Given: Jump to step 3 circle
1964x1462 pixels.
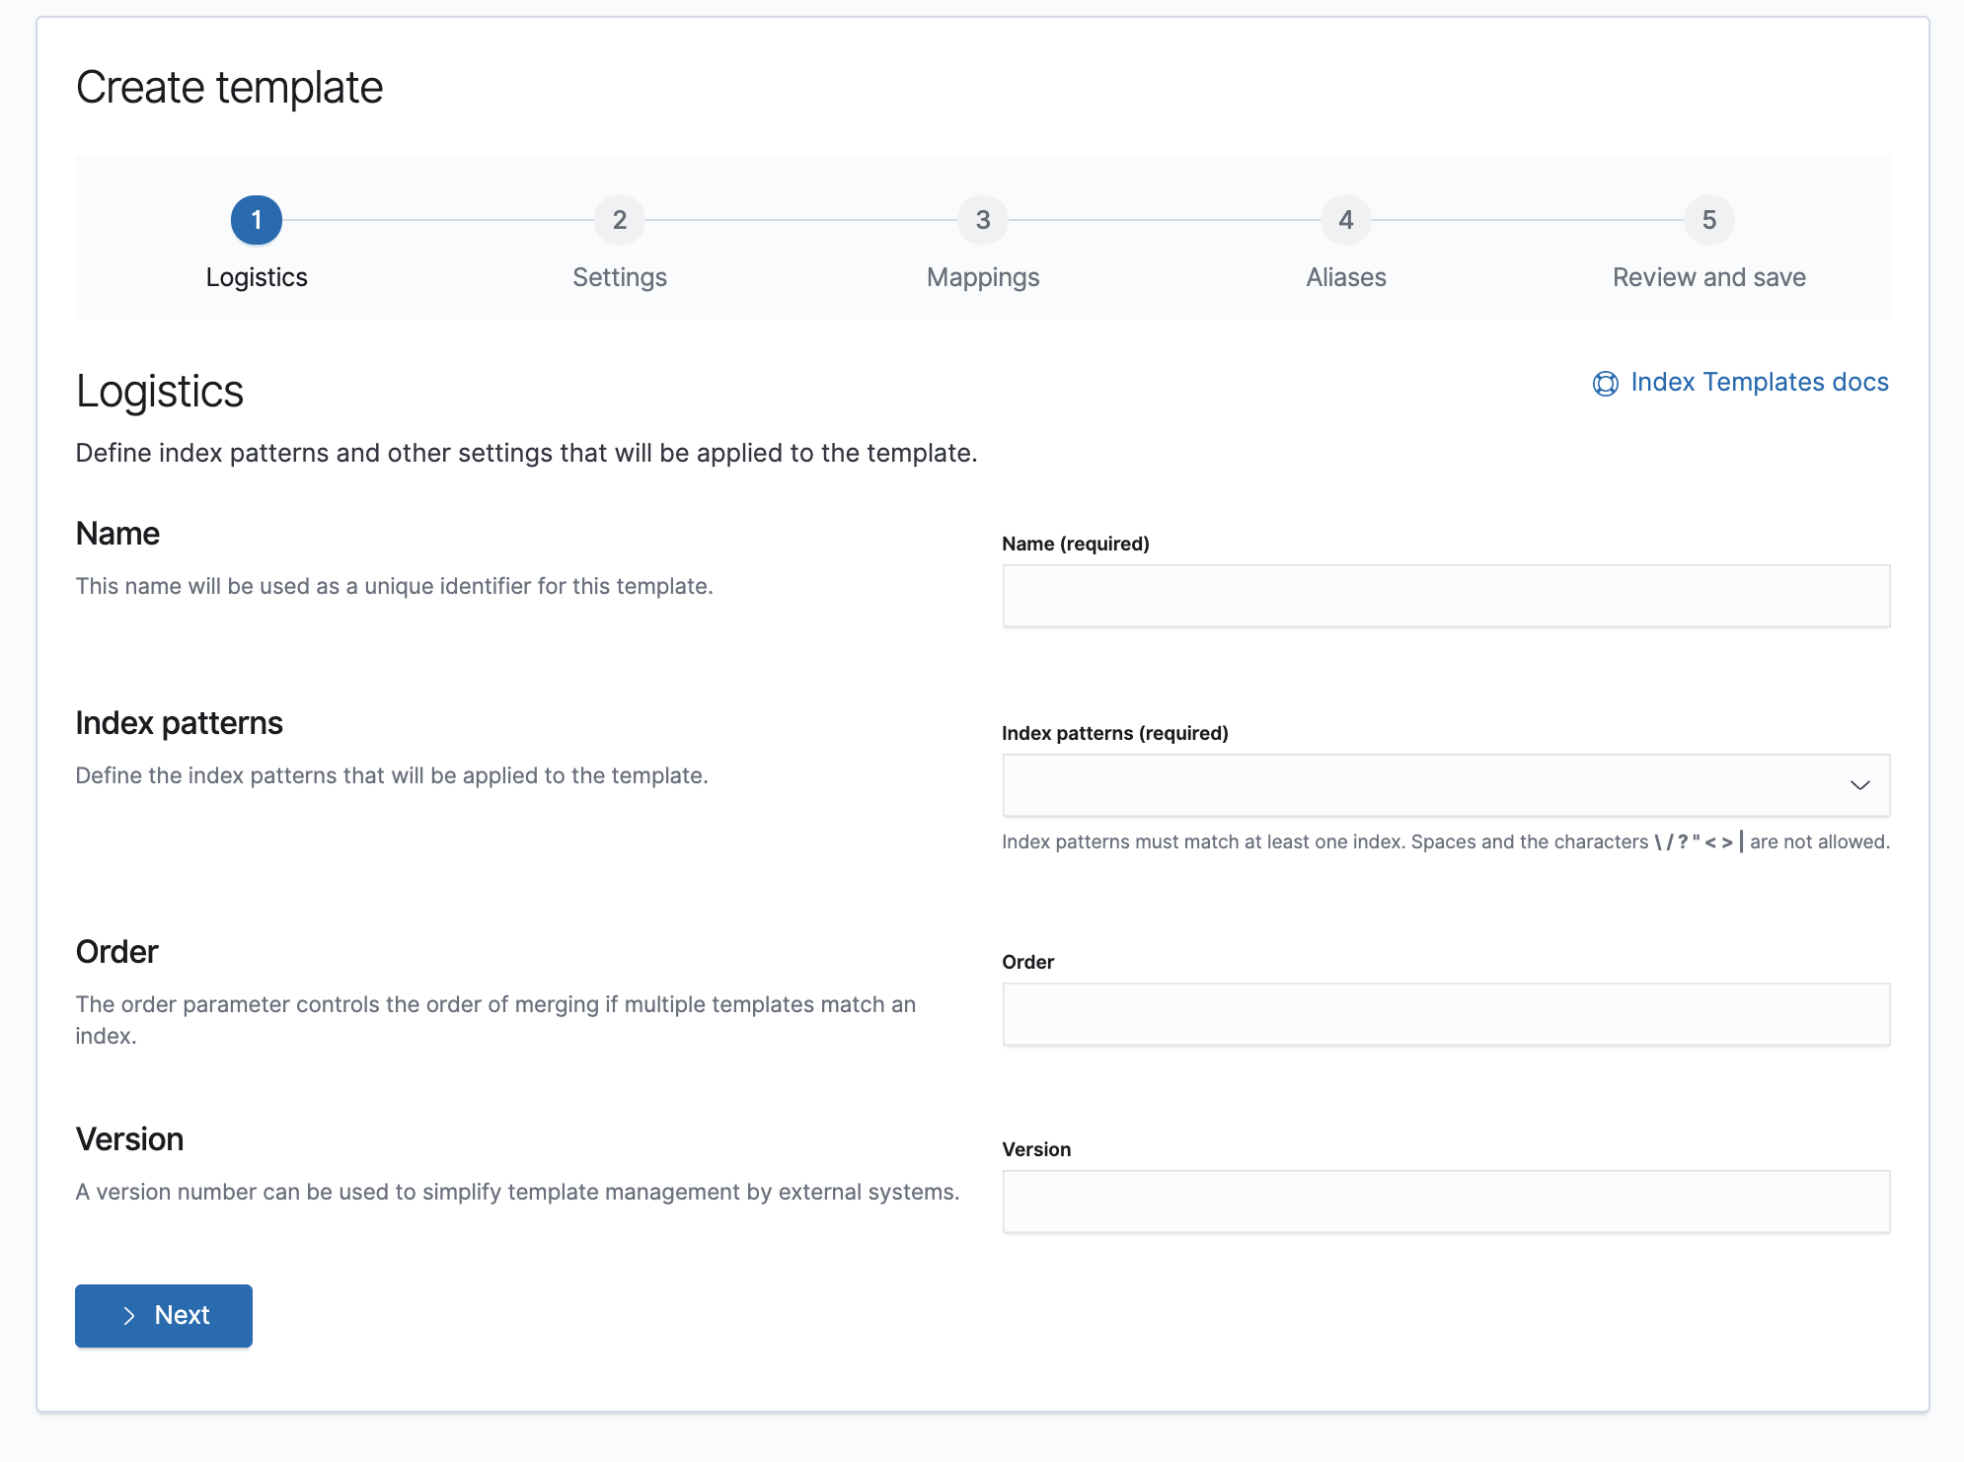Looking at the screenshot, I should click(x=983, y=220).
